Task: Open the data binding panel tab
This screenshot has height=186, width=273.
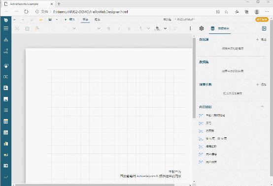Action: tap(220, 29)
